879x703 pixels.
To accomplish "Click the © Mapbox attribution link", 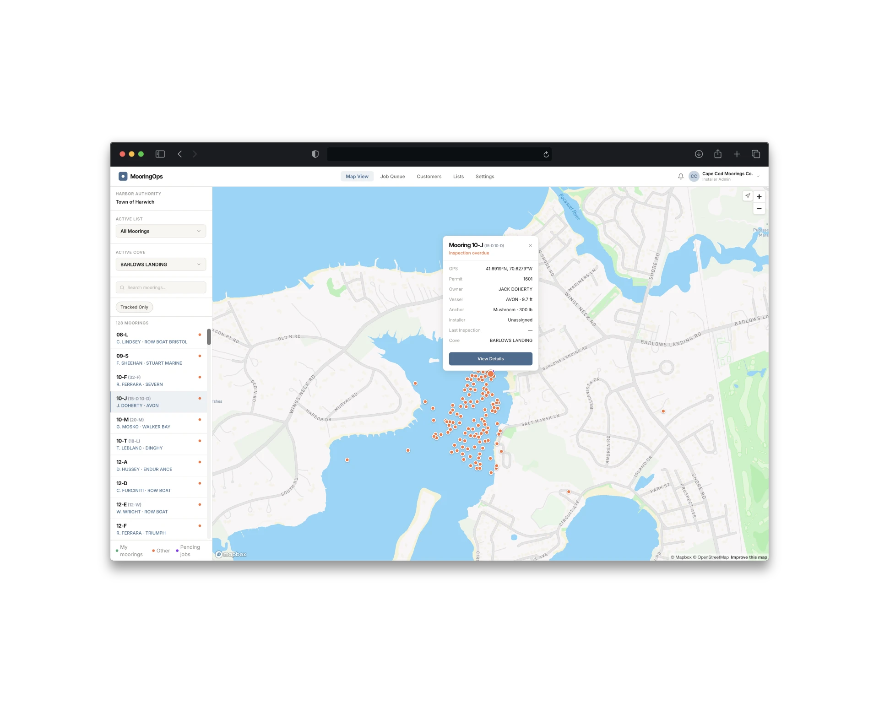I will (681, 557).
